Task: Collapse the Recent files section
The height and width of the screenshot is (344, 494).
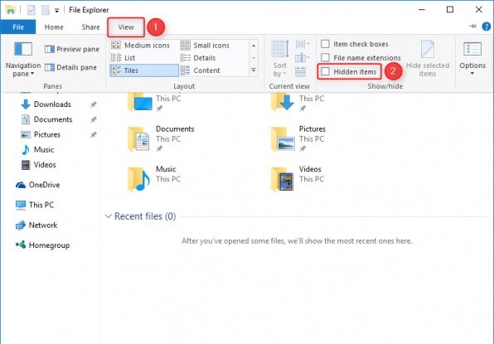Action: pos(108,216)
